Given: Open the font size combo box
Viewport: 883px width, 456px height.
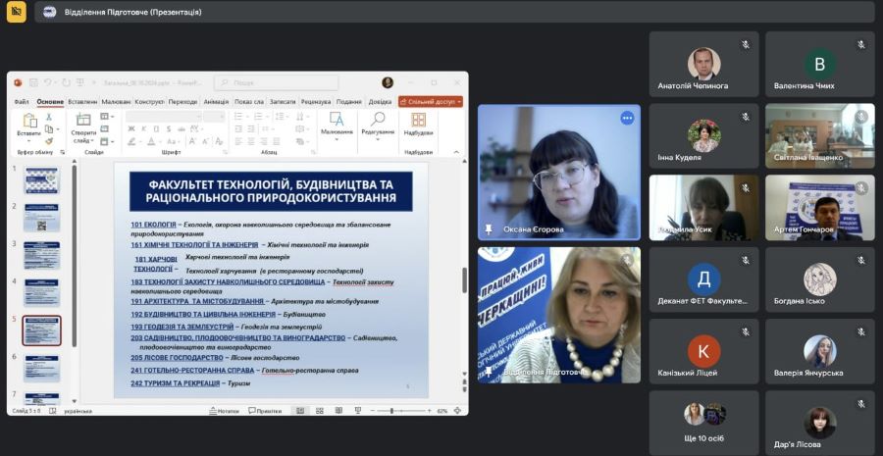Looking at the screenshot, I should [x=214, y=117].
